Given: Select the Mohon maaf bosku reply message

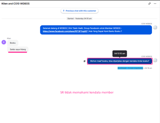Looking at the screenshot, I should click(x=120, y=61).
